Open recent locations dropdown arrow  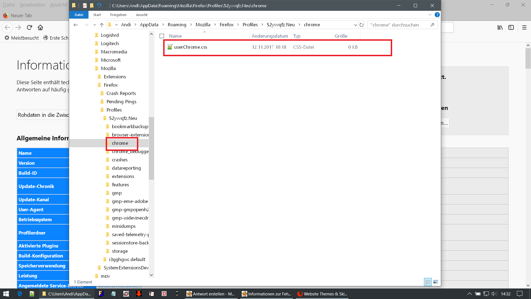[95, 25]
